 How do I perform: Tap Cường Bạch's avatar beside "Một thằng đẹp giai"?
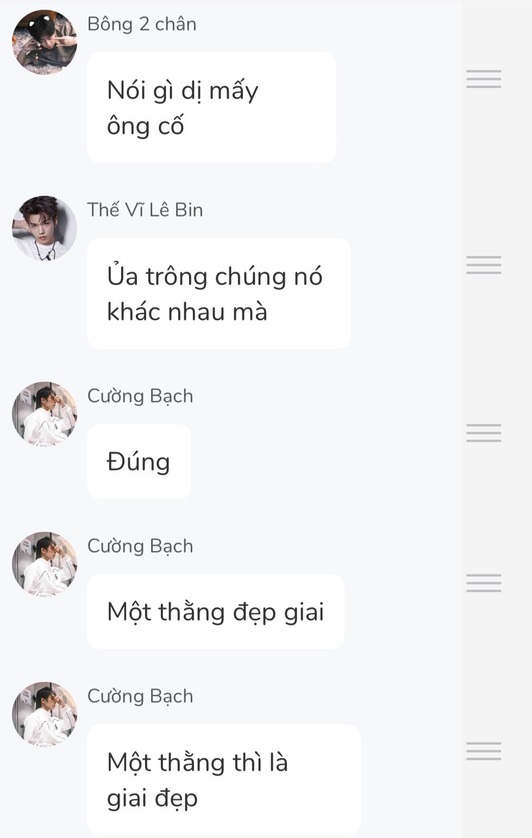pyautogui.click(x=45, y=564)
